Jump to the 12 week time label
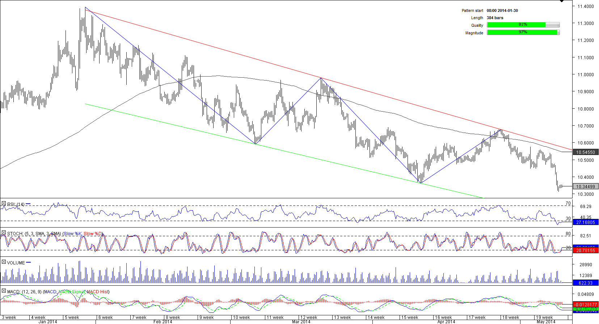Screen dimensions: 599x324 309,317
